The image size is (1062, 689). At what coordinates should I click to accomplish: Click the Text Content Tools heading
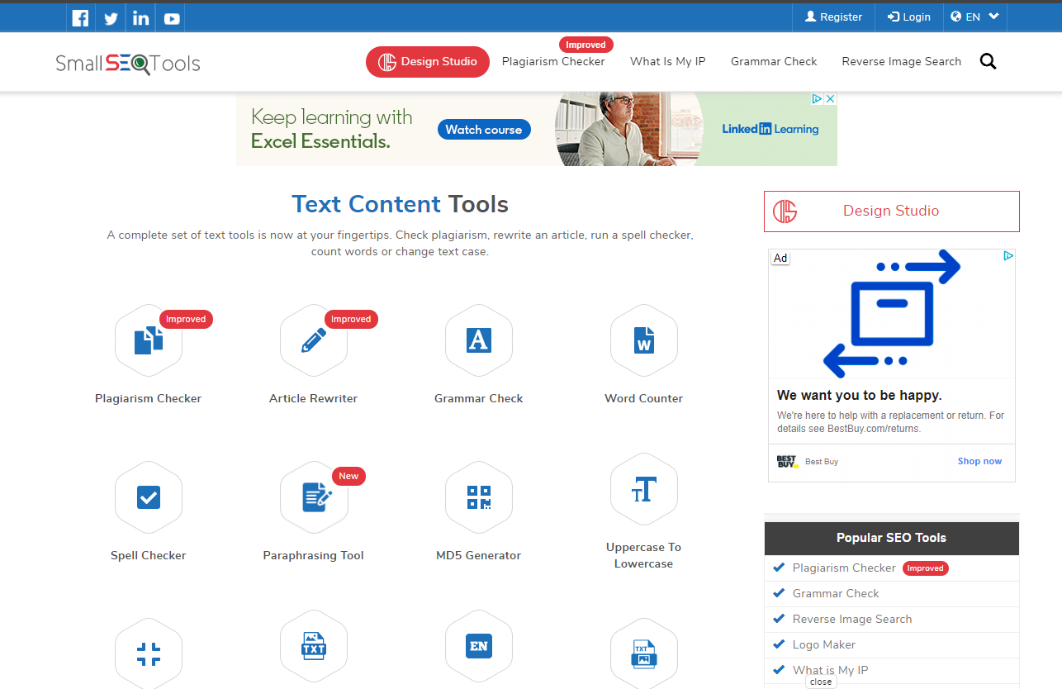point(401,204)
